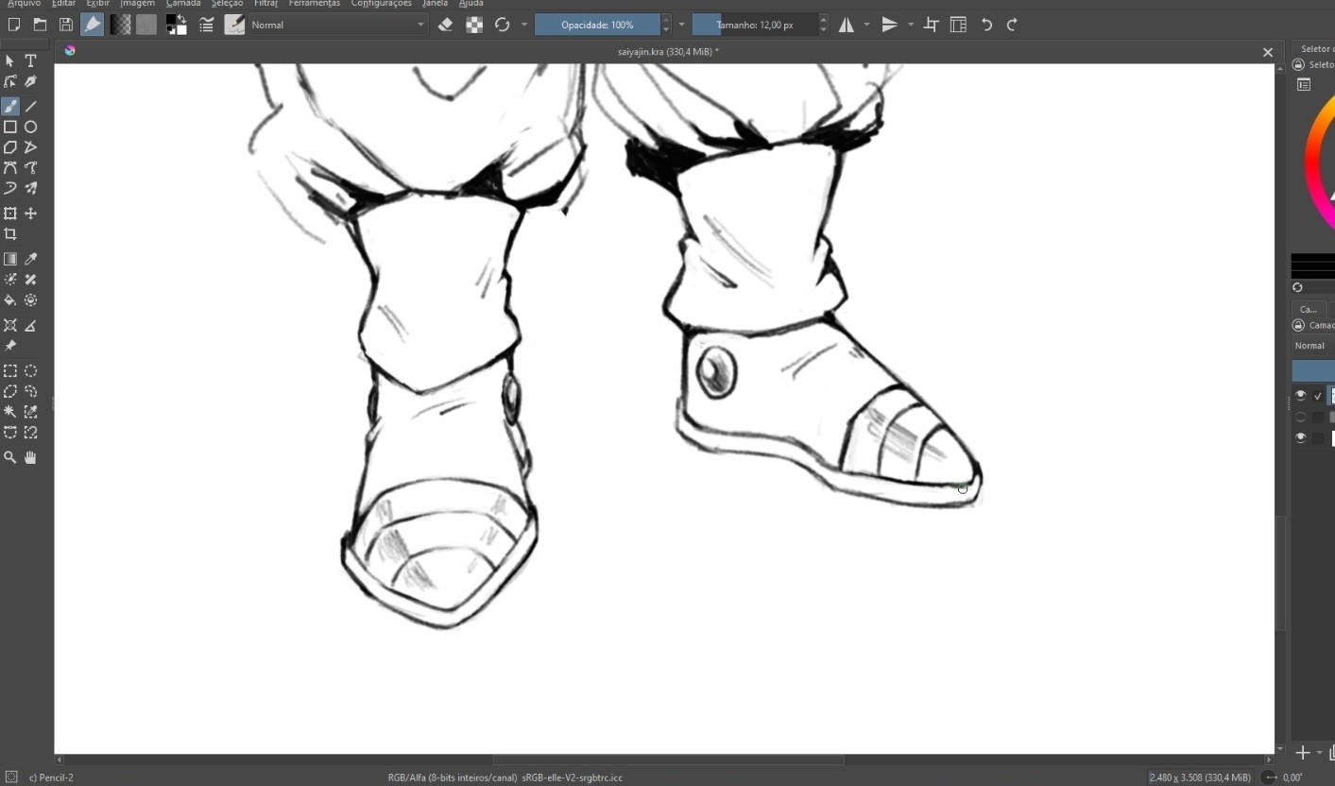Select the Calligraphy tool
The height and width of the screenshot is (786, 1335).
(30, 82)
